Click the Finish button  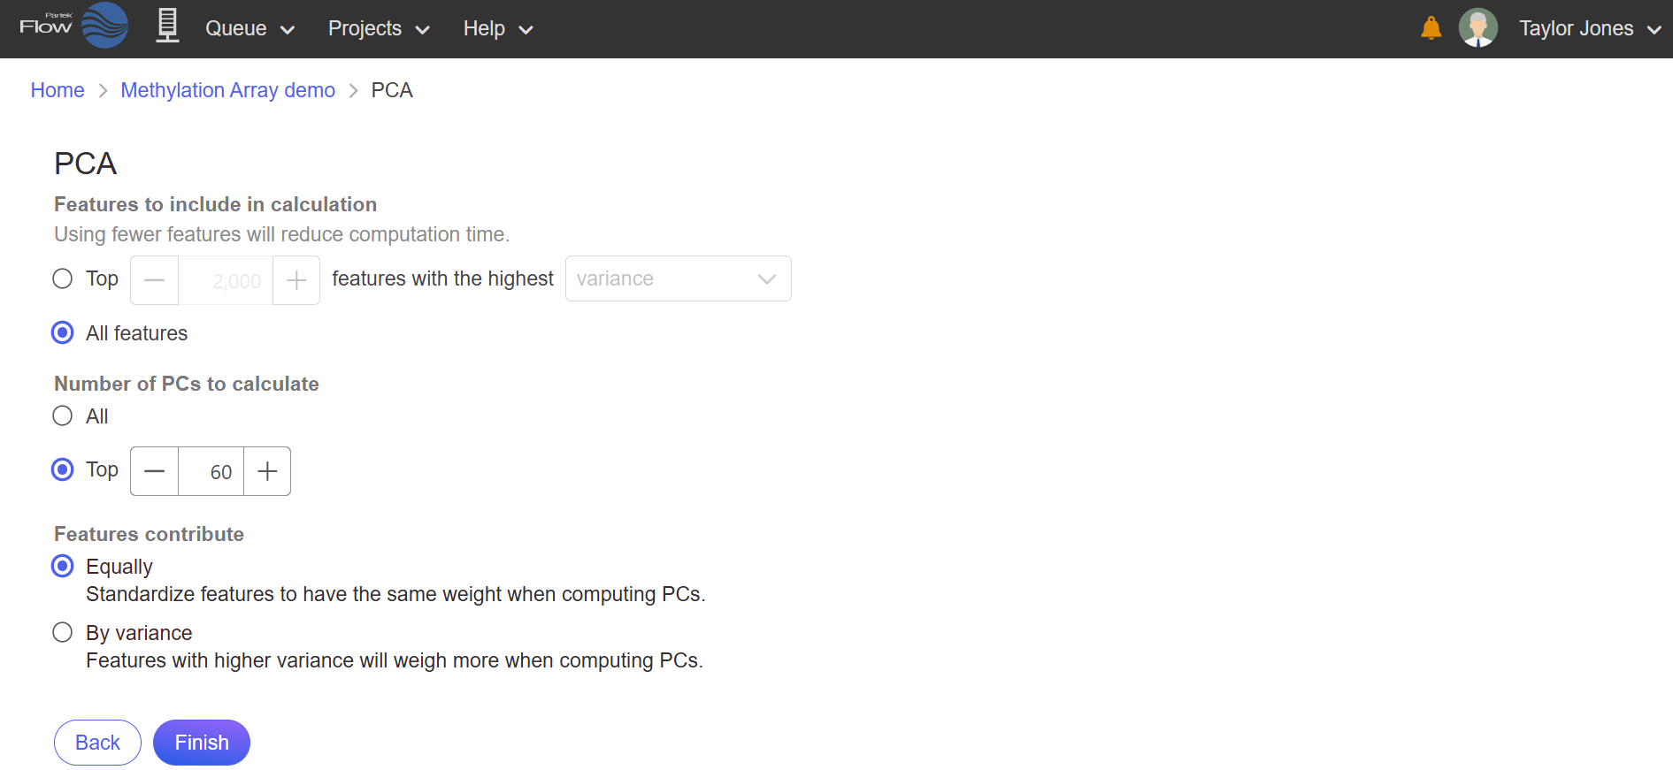(x=202, y=743)
